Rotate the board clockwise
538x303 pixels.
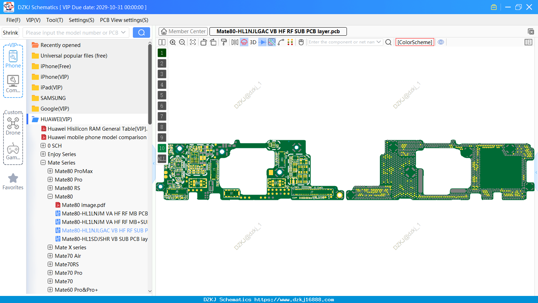(x=213, y=42)
